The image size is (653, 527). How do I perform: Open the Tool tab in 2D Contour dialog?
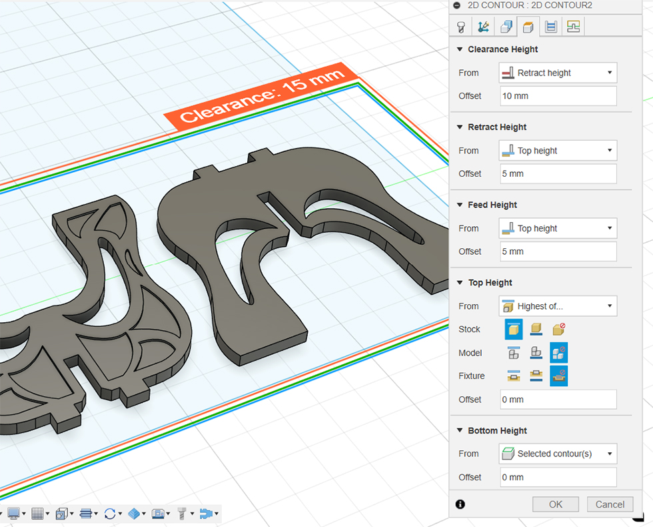coord(460,27)
